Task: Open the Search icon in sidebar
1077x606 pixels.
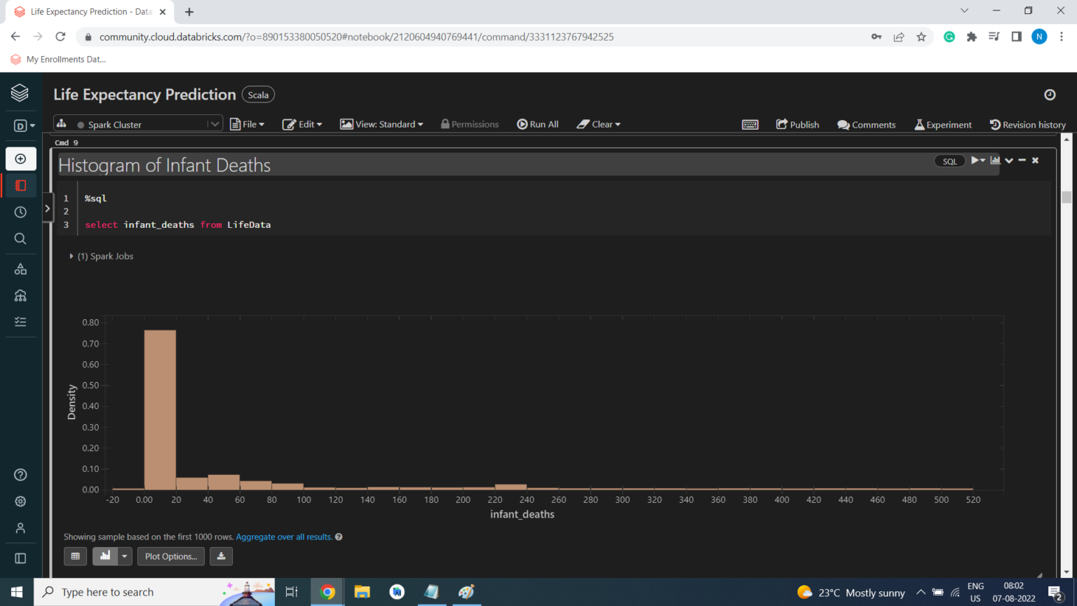Action: 20,238
